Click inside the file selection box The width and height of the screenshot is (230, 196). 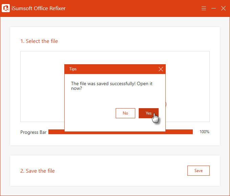click(x=42, y=87)
